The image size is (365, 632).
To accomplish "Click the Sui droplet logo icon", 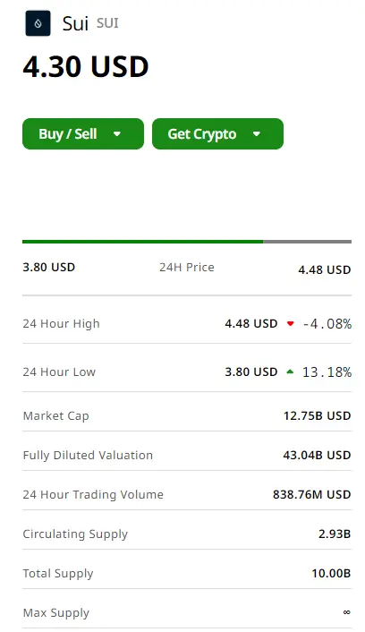I will coord(38,23).
